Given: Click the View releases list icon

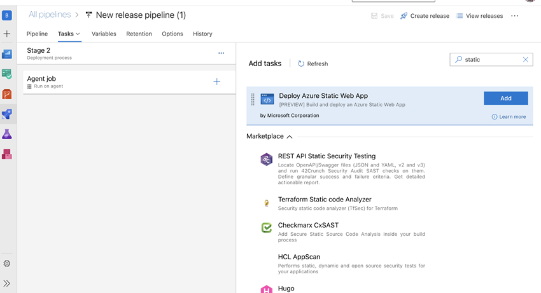Looking at the screenshot, I should coord(460,16).
